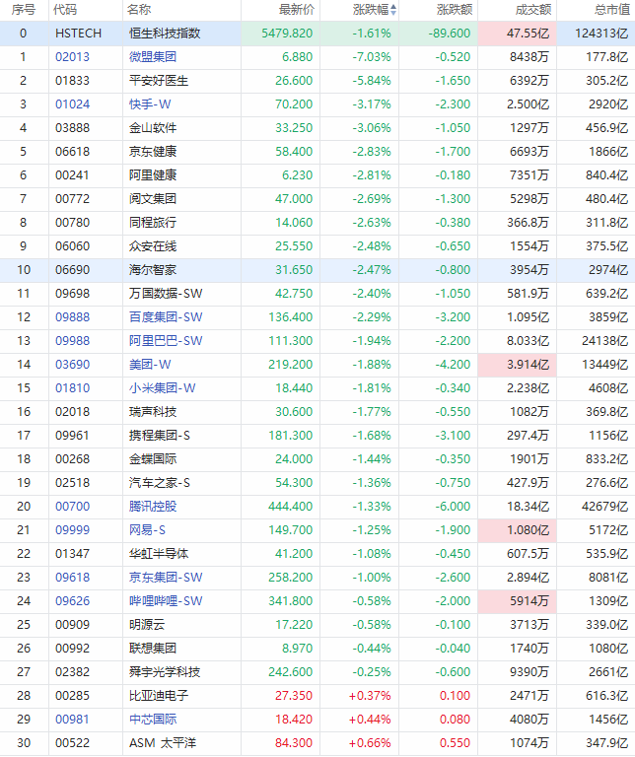Open 京东集团-SW stock link
The height and width of the screenshot is (757, 635).
[166, 578]
